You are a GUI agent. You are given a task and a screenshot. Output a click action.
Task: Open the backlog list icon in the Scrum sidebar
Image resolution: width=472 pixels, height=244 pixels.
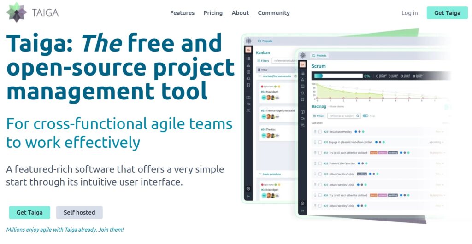(302, 73)
